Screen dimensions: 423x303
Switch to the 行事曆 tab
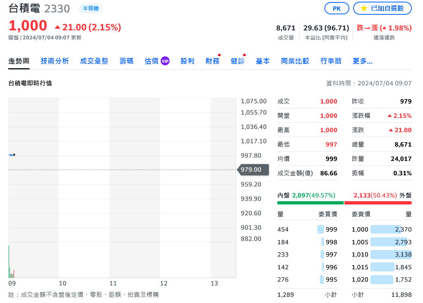click(331, 61)
